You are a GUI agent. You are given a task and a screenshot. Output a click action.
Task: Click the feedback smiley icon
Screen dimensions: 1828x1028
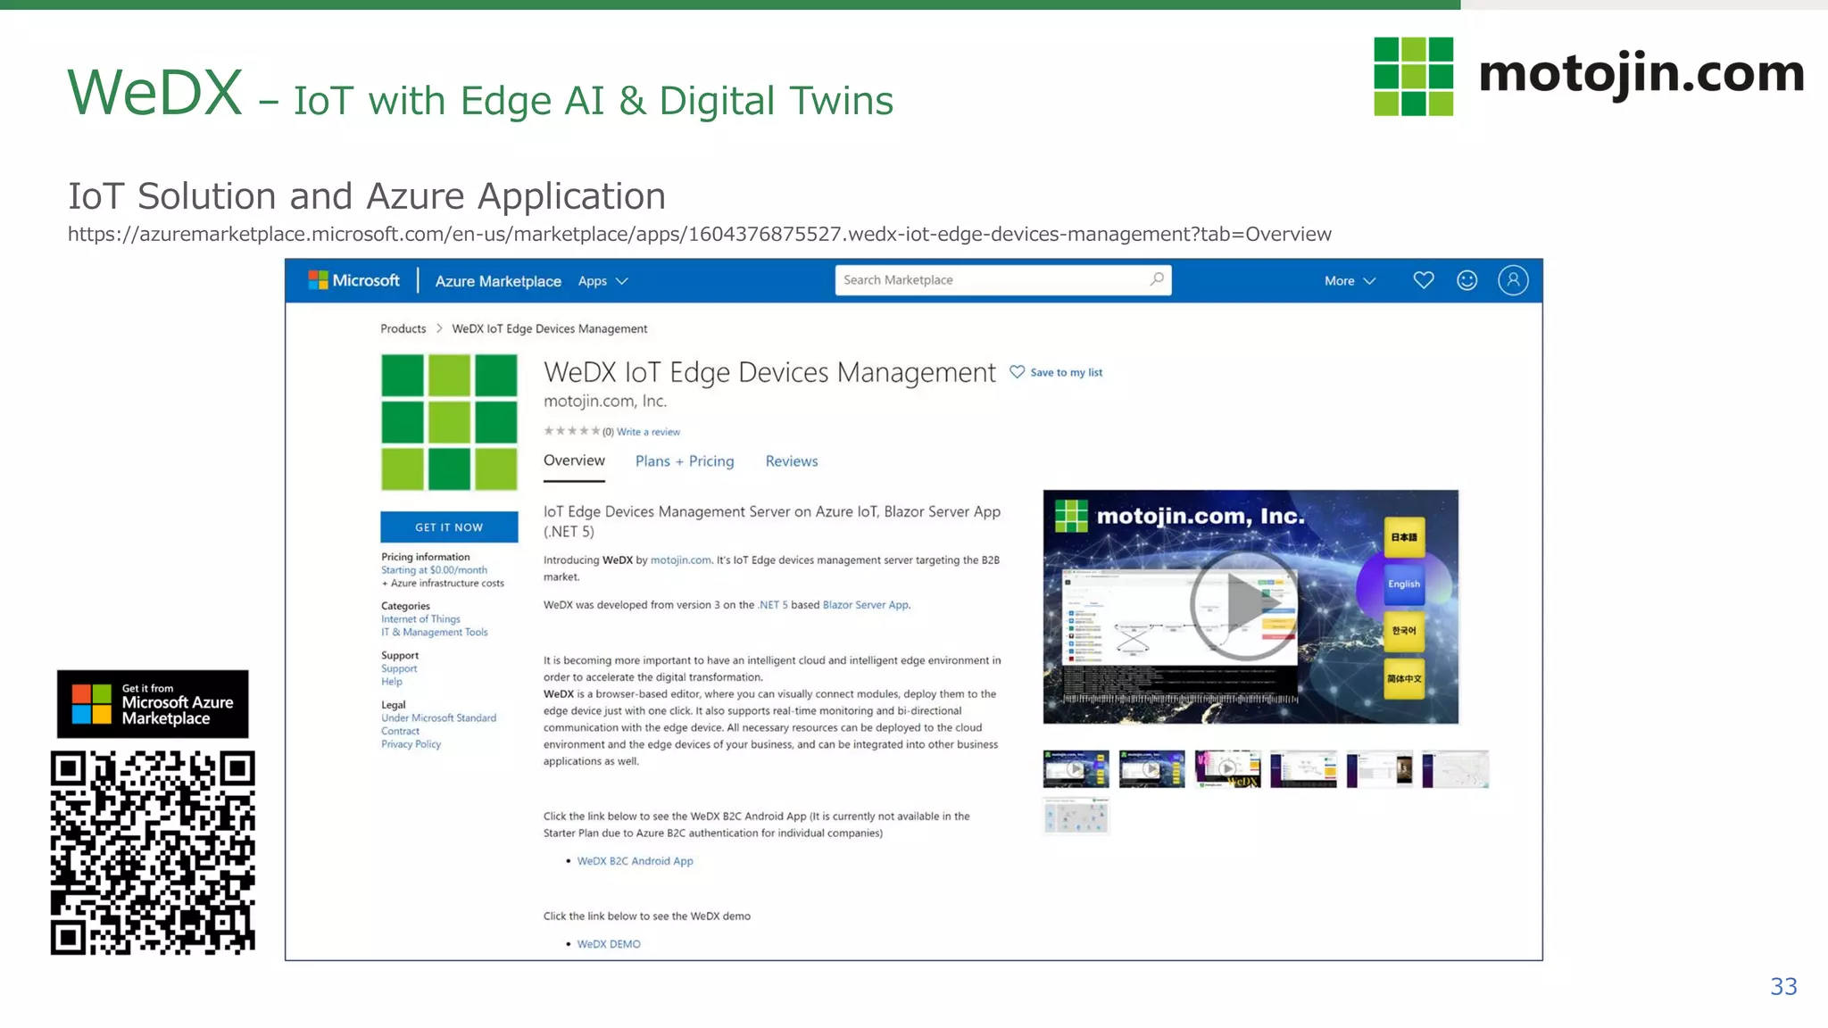[x=1467, y=280]
